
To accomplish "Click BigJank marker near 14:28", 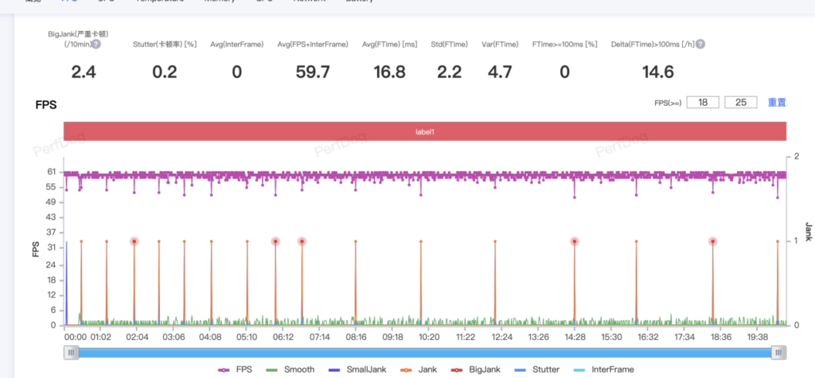I will [574, 241].
